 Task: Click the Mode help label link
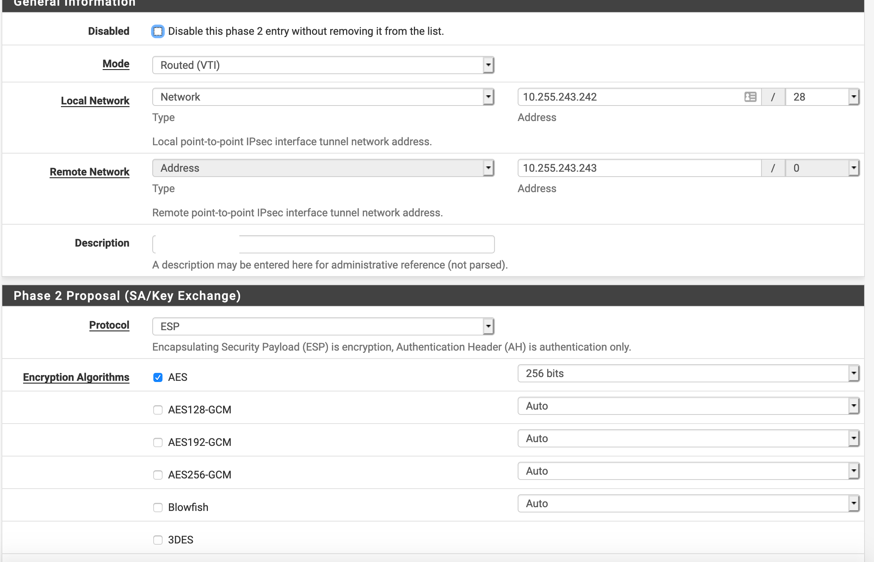pos(116,64)
